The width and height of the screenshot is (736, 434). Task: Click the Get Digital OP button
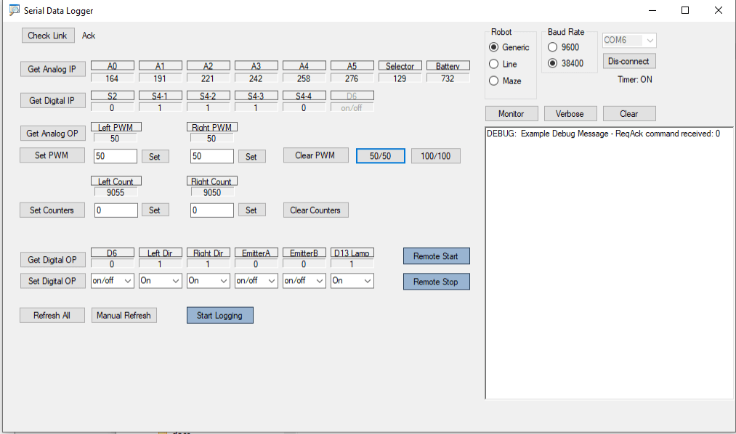point(52,260)
